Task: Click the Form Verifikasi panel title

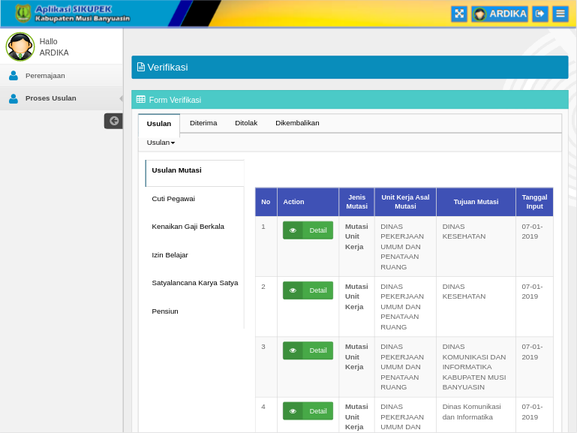Action: pyautogui.click(x=175, y=100)
